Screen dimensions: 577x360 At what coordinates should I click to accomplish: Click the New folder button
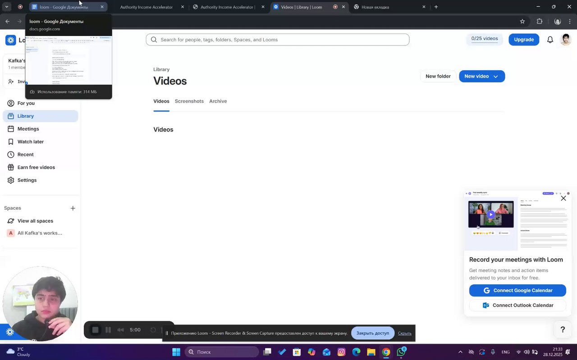pyautogui.click(x=438, y=76)
